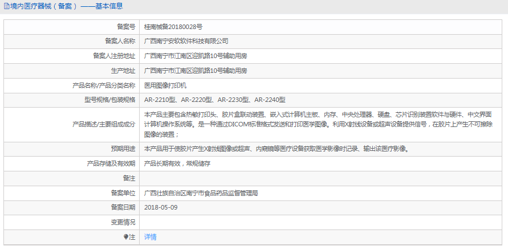Click the model list AR-2210型、AR-2220型
This screenshot has height=250, width=508.
pos(215,100)
